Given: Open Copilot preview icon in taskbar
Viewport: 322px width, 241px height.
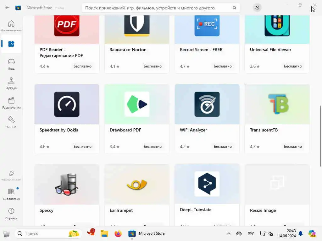Looking at the screenshot, I should [x=312, y=233].
